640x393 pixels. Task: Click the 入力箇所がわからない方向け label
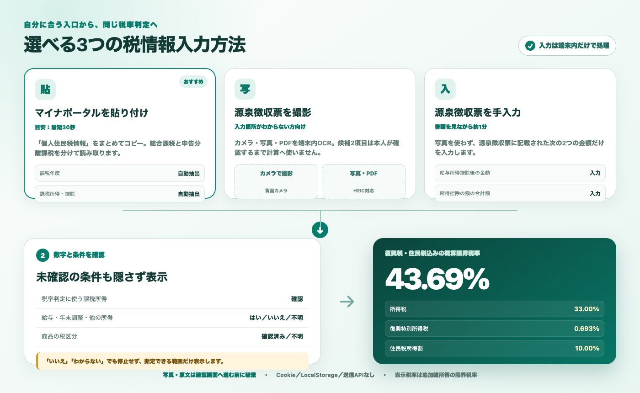click(270, 127)
